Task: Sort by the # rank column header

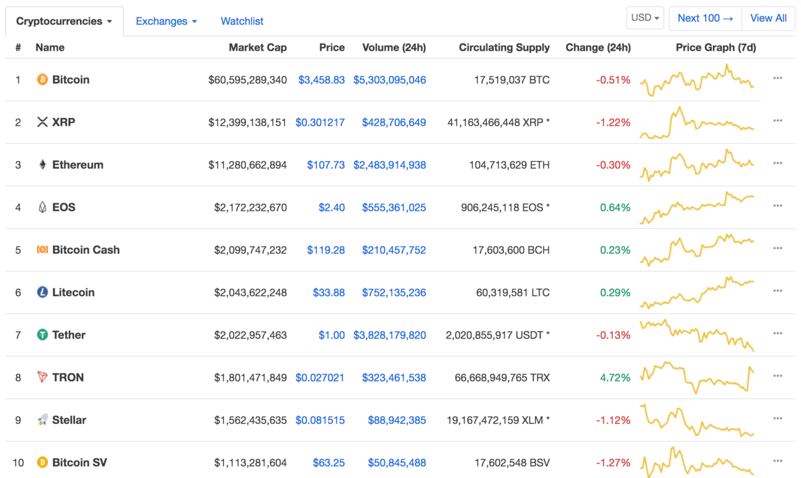Action: 19,47
